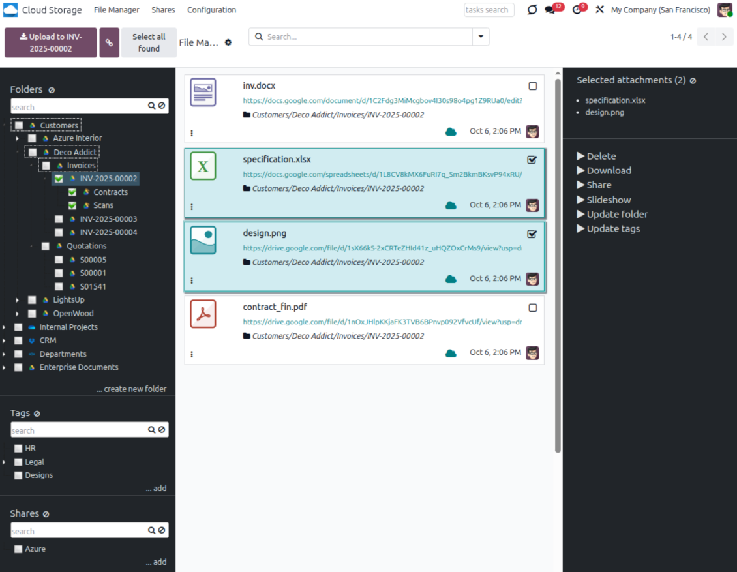Tick the HR tag checkbox
The width and height of the screenshot is (737, 572).
pos(18,449)
